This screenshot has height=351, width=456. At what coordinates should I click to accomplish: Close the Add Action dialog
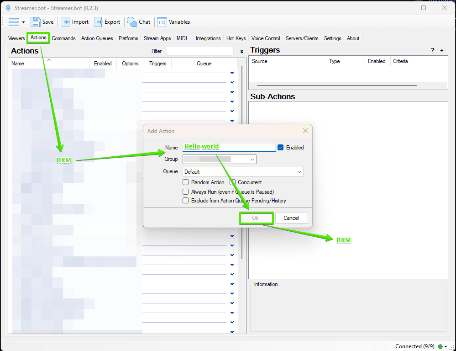[305, 131]
